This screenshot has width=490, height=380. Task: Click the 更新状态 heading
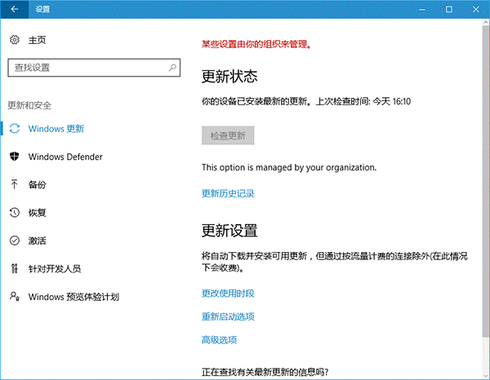click(229, 77)
